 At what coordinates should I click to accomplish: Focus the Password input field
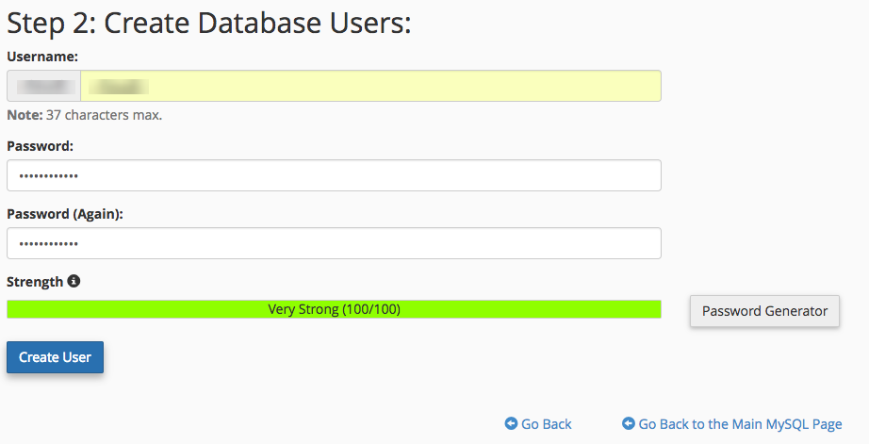point(334,175)
